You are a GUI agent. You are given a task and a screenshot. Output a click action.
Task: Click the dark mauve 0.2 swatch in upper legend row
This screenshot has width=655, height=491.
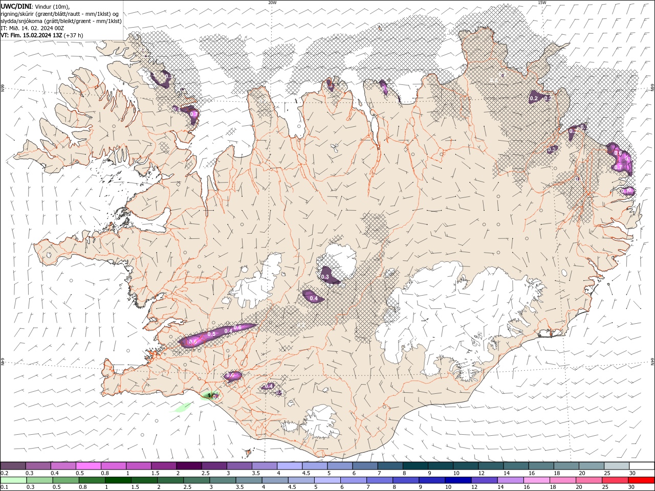click(x=13, y=466)
